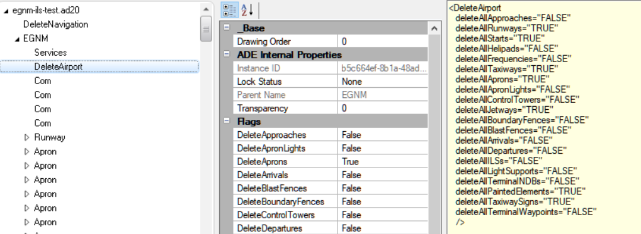Collapse the _Base property category
This screenshot has width=641, height=234.
click(227, 28)
